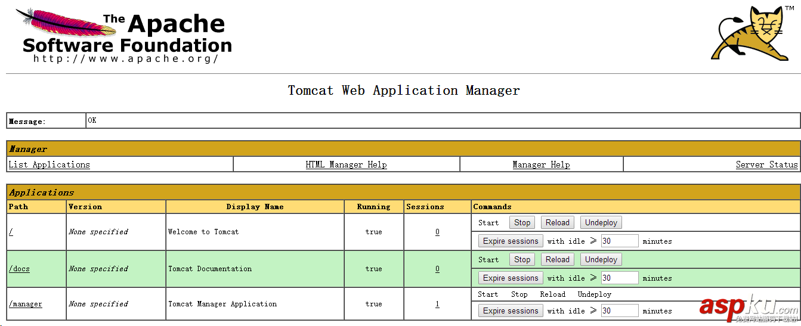The image size is (801, 326).
Task: Click the idle minutes field for /manager
Action: click(619, 311)
